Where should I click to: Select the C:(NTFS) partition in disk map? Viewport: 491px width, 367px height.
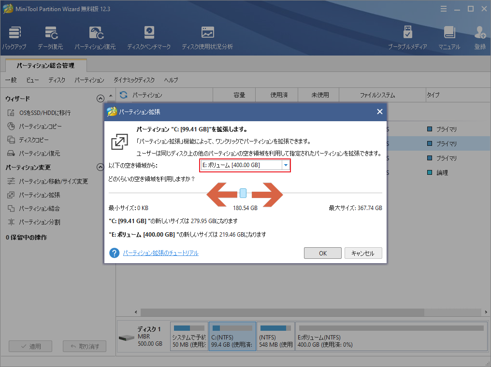pyautogui.click(x=232, y=337)
